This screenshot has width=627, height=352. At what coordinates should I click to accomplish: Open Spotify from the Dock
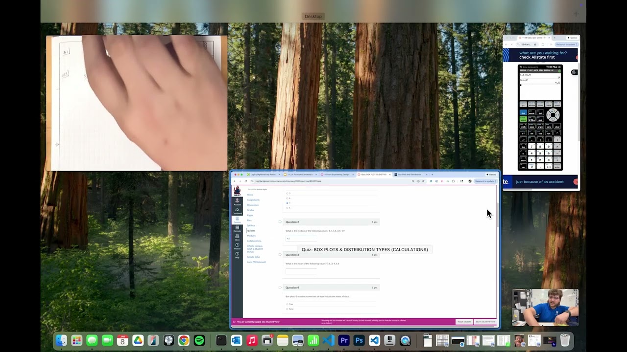coord(199,340)
